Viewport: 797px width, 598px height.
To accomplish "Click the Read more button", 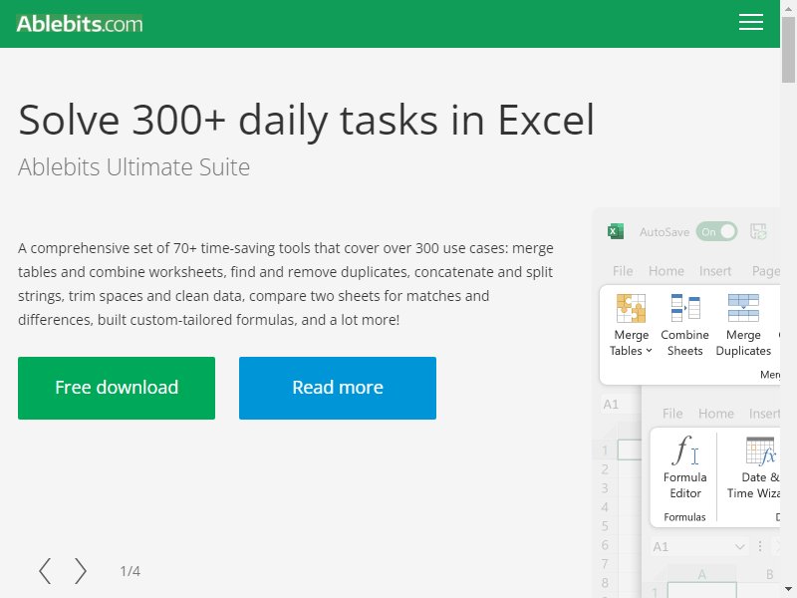I will pos(338,388).
